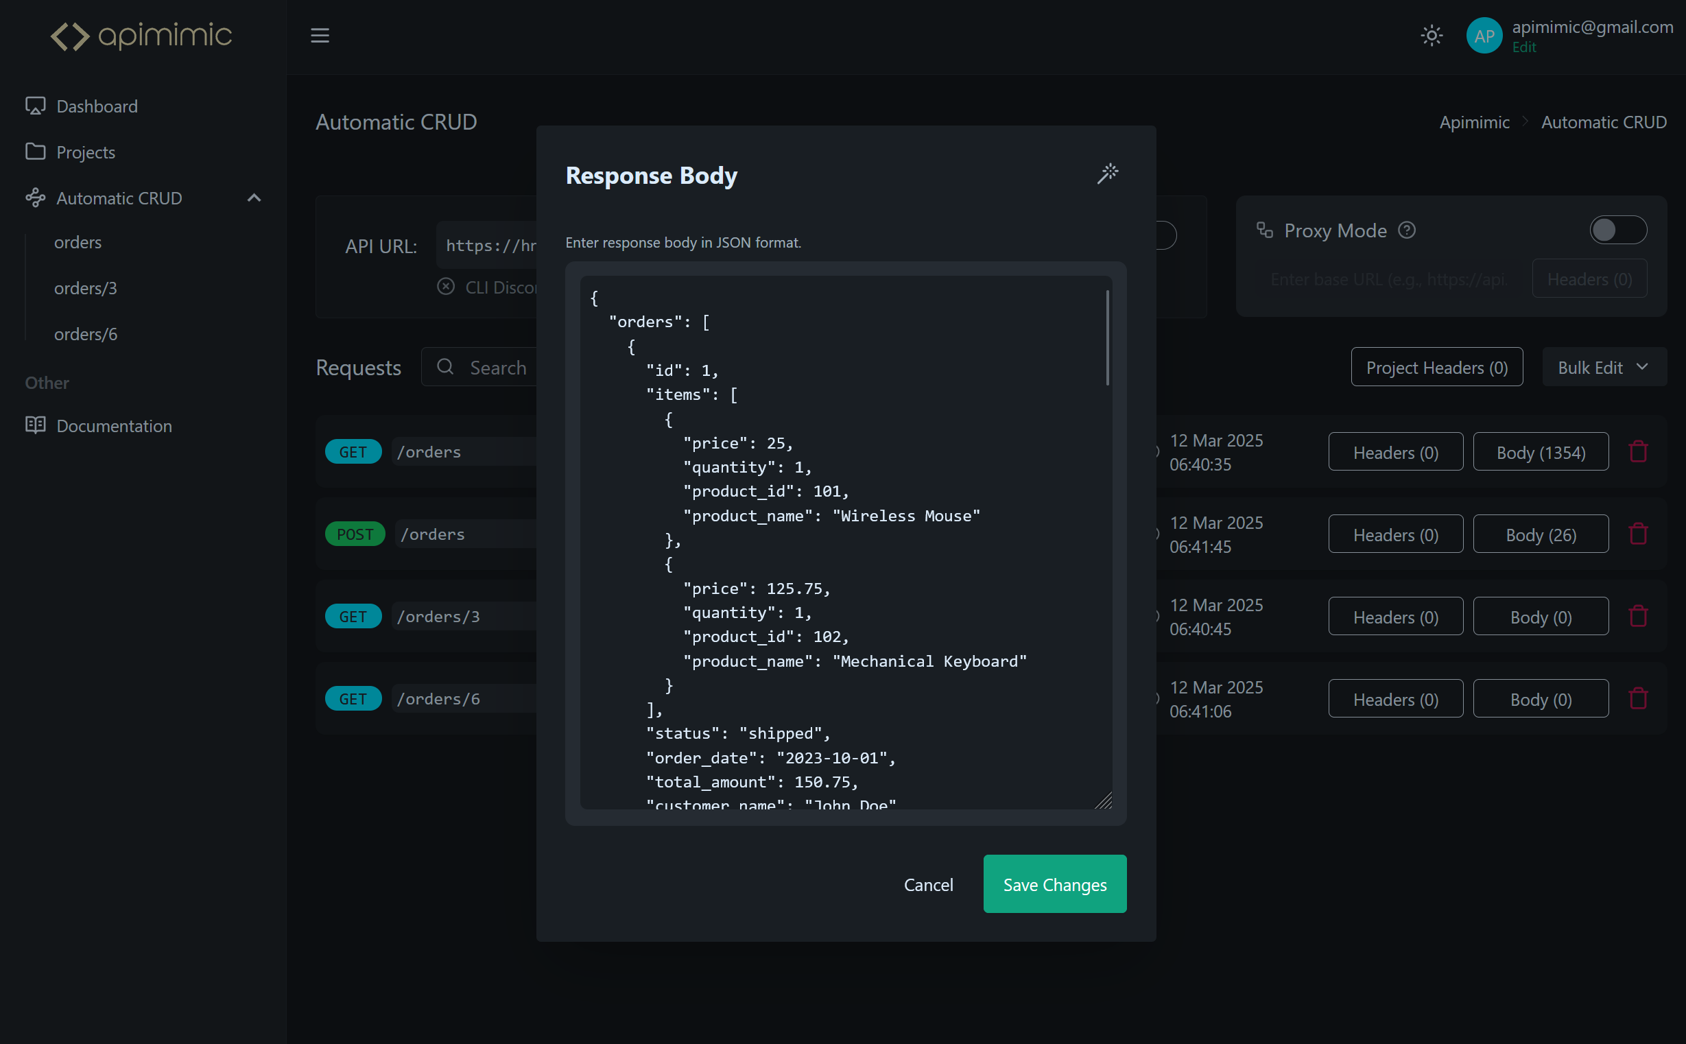Viewport: 1686px width, 1044px height.
Task: Click the GET badge for /orders
Action: [353, 452]
